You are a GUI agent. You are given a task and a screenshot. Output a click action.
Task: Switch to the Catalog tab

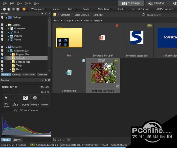[x=16, y=75]
